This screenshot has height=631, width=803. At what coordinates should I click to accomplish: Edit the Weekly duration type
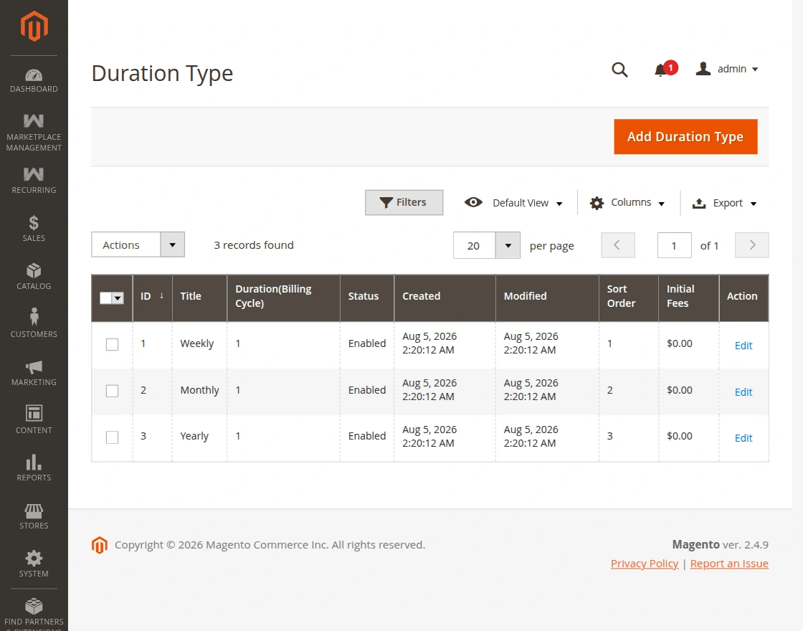[x=743, y=346]
